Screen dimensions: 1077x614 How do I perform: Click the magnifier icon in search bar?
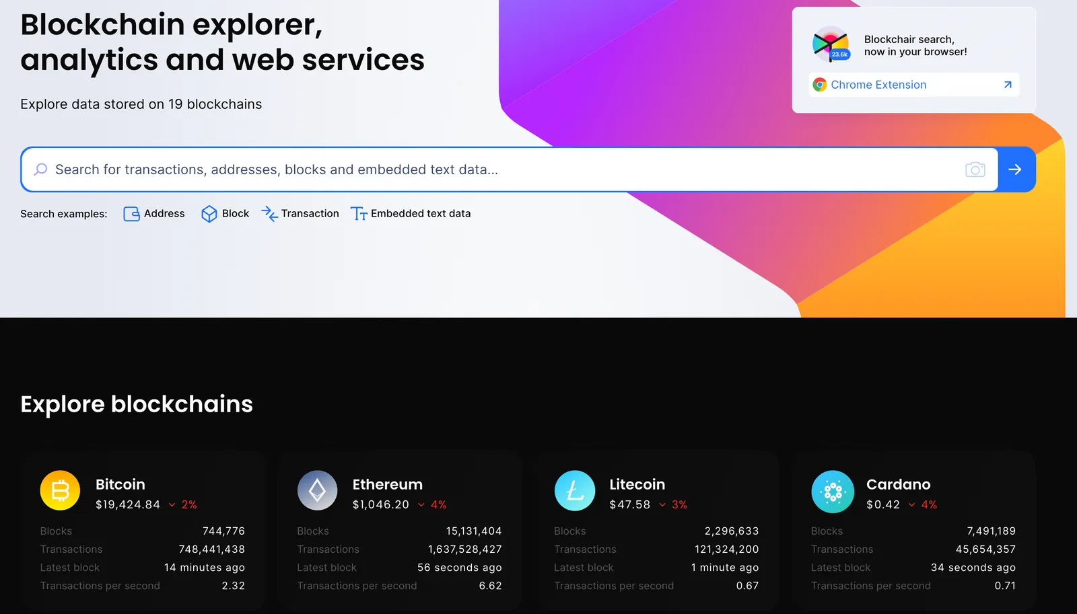41,169
